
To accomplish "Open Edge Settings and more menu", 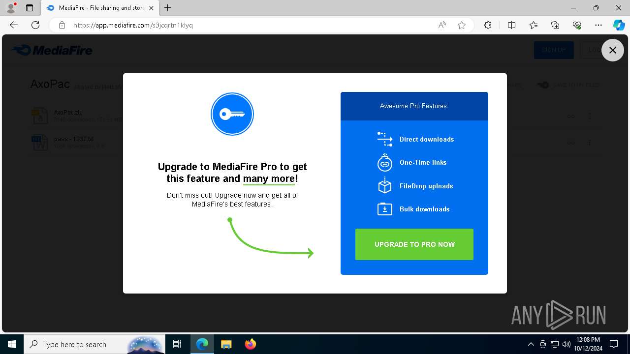I will (x=598, y=25).
